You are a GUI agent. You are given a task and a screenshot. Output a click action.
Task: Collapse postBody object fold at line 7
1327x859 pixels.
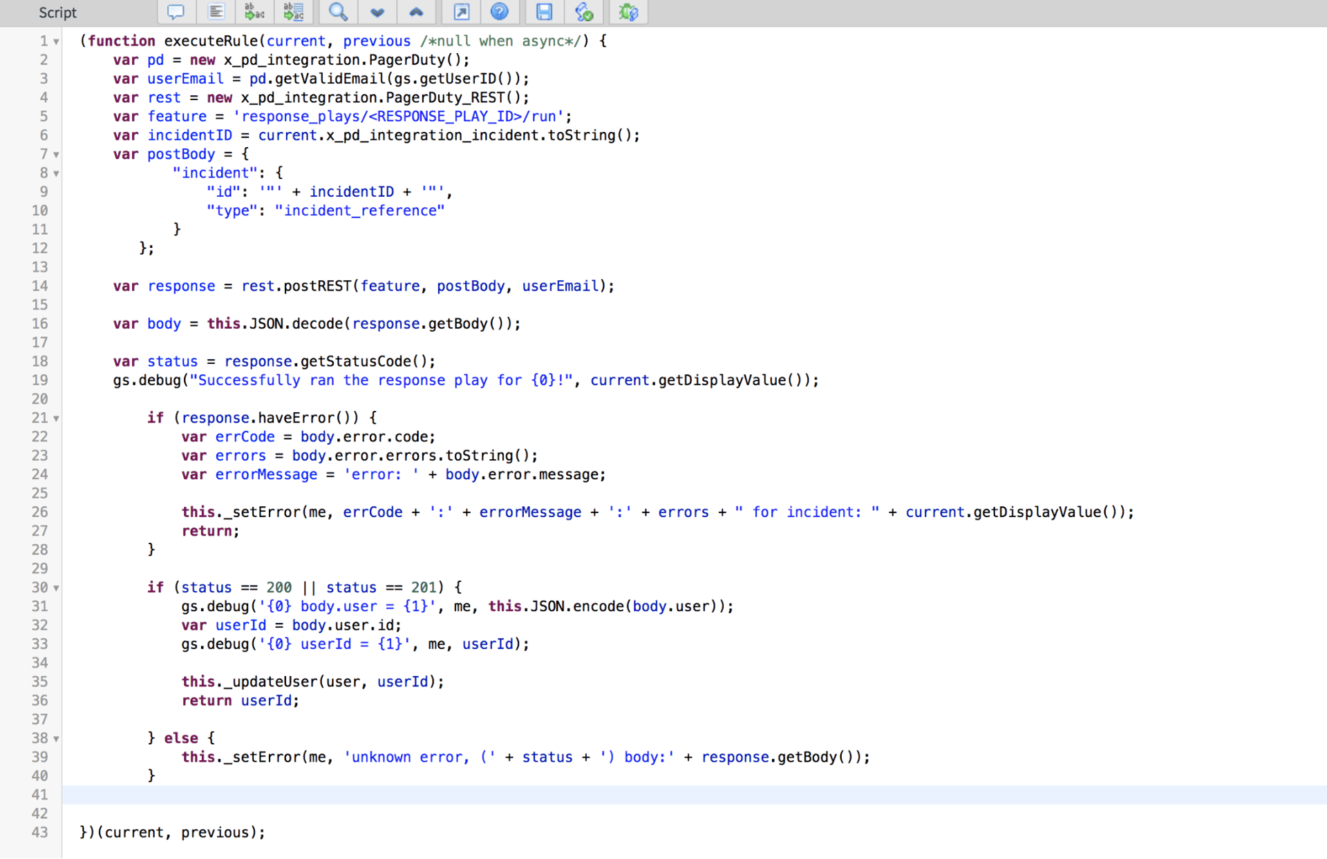coord(57,155)
